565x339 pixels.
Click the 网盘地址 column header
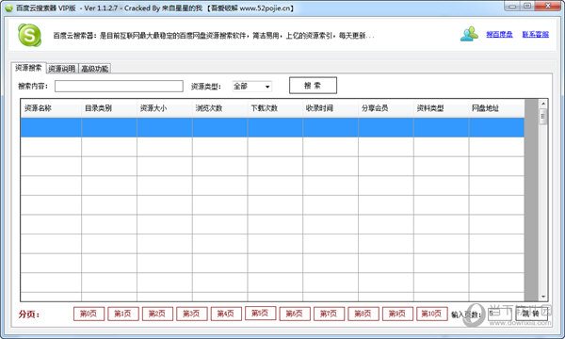496,108
